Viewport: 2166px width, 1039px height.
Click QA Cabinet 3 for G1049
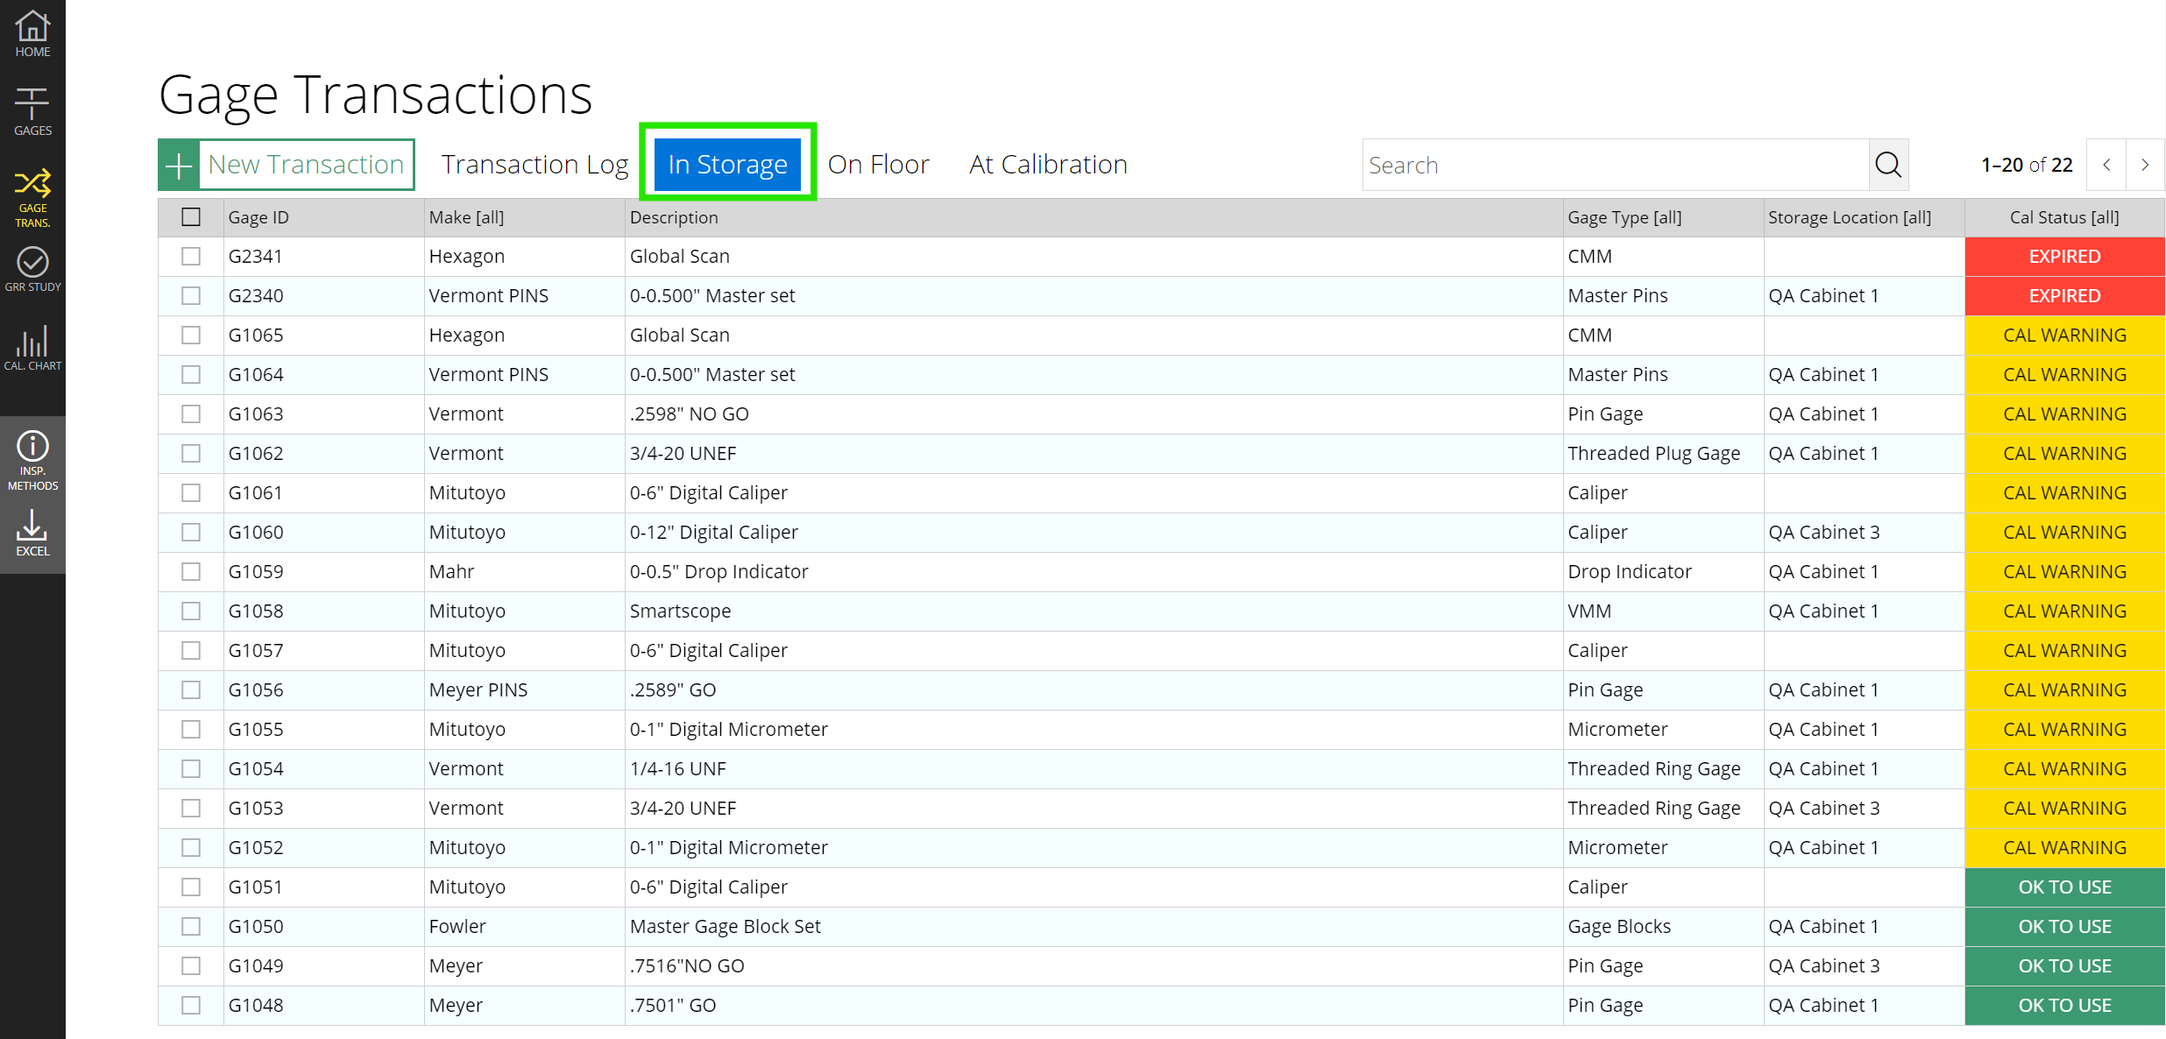pos(1824,966)
